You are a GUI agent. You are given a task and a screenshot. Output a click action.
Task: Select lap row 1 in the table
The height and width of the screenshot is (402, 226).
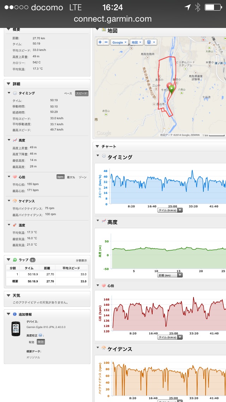[x=47, y=274]
